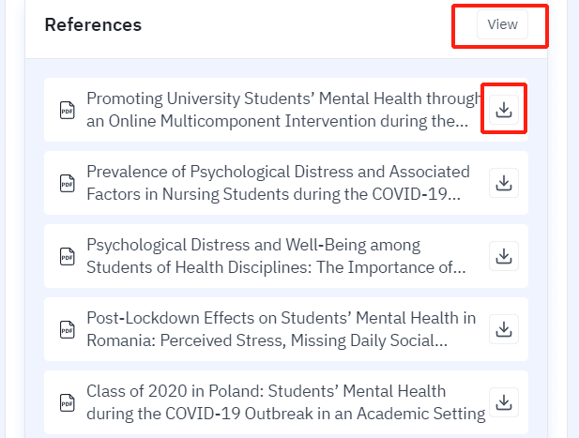Download the Promoting University Students' Mental Health PDF
This screenshot has width=579, height=438.
[504, 110]
